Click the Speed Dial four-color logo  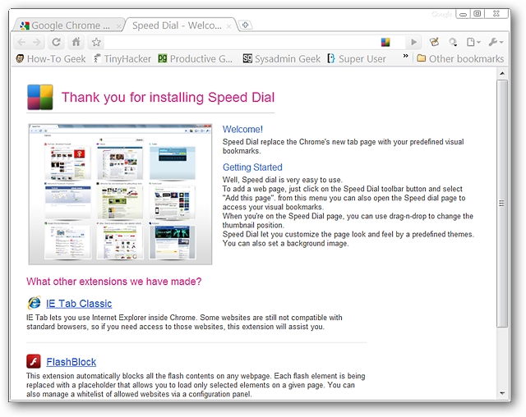click(40, 97)
